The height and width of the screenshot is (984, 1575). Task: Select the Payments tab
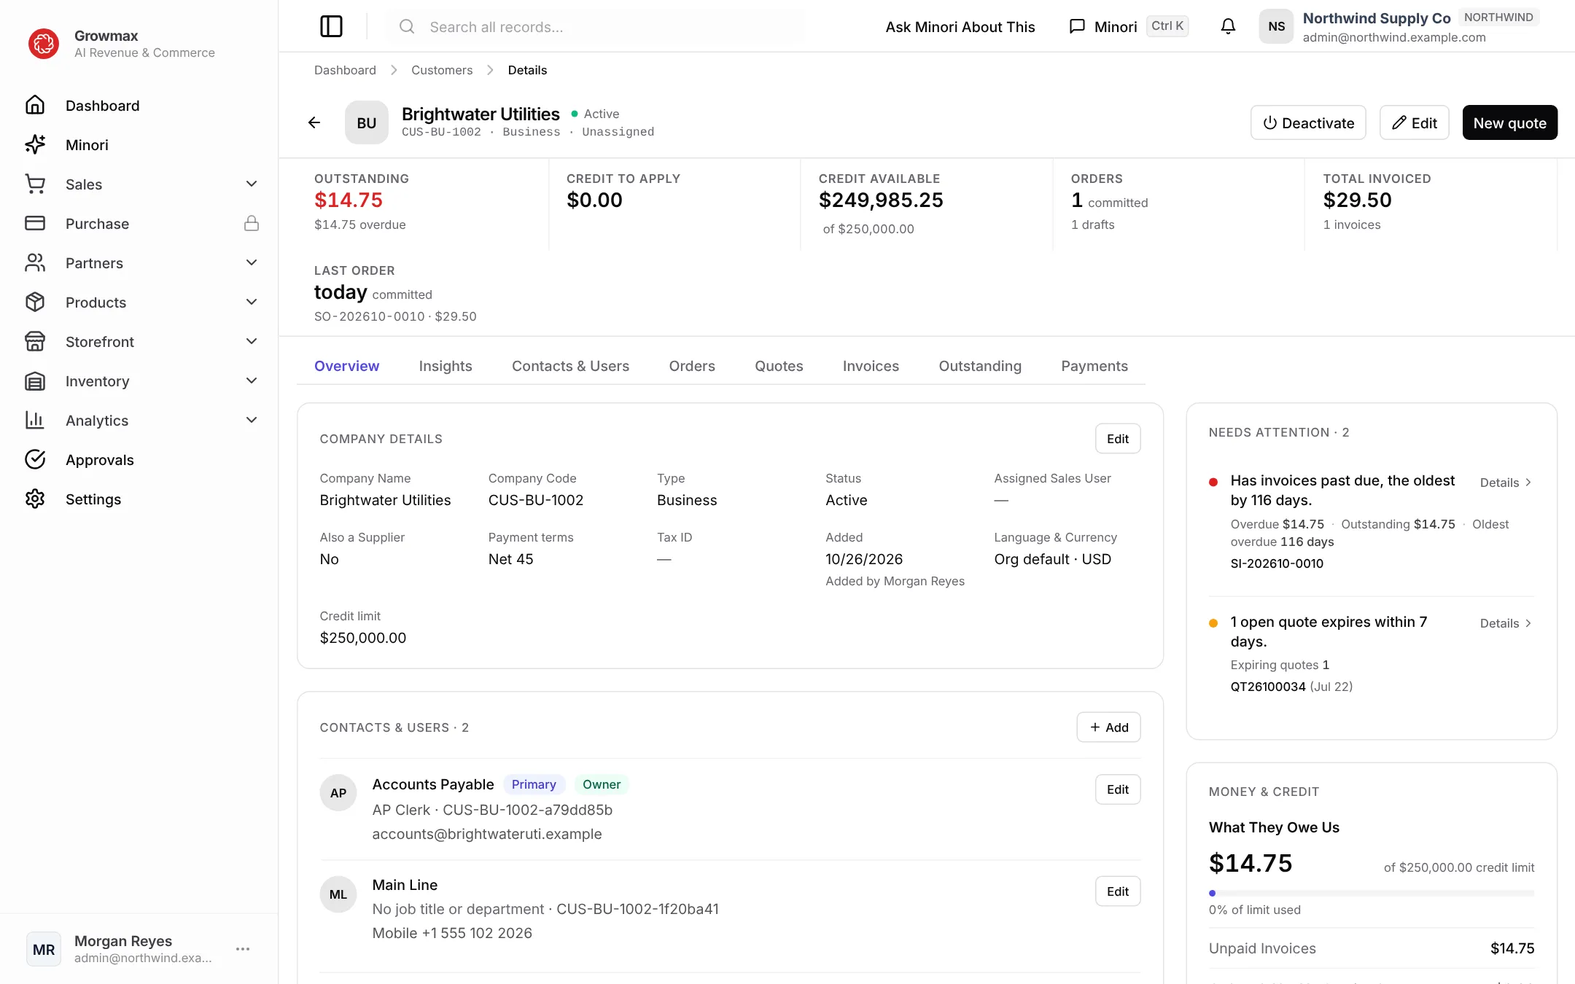[x=1094, y=366]
